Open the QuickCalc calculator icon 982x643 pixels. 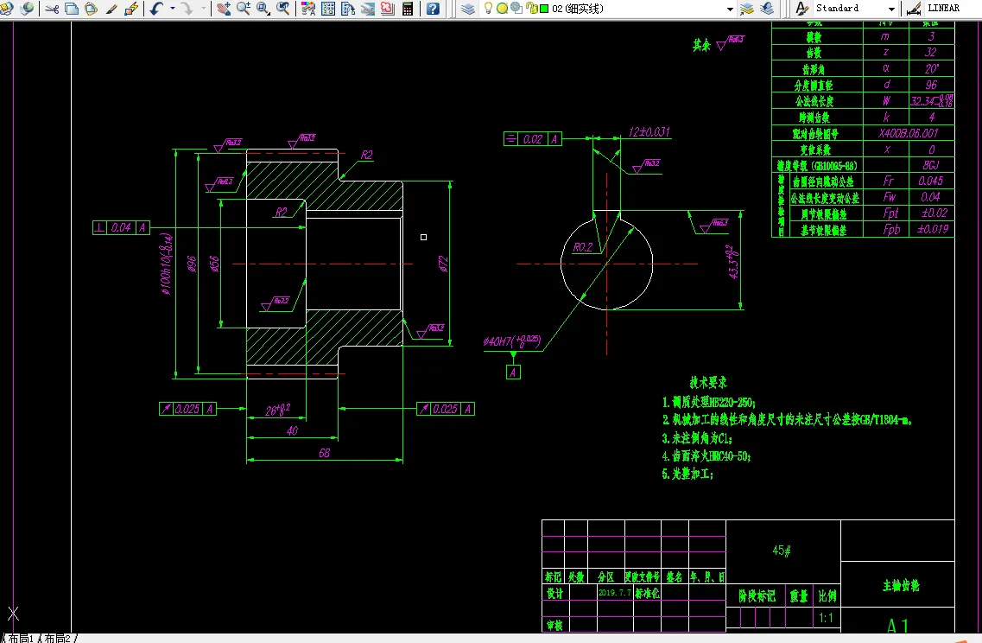408,9
